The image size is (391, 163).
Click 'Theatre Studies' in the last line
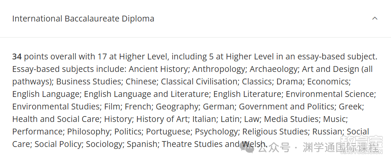click(192, 144)
